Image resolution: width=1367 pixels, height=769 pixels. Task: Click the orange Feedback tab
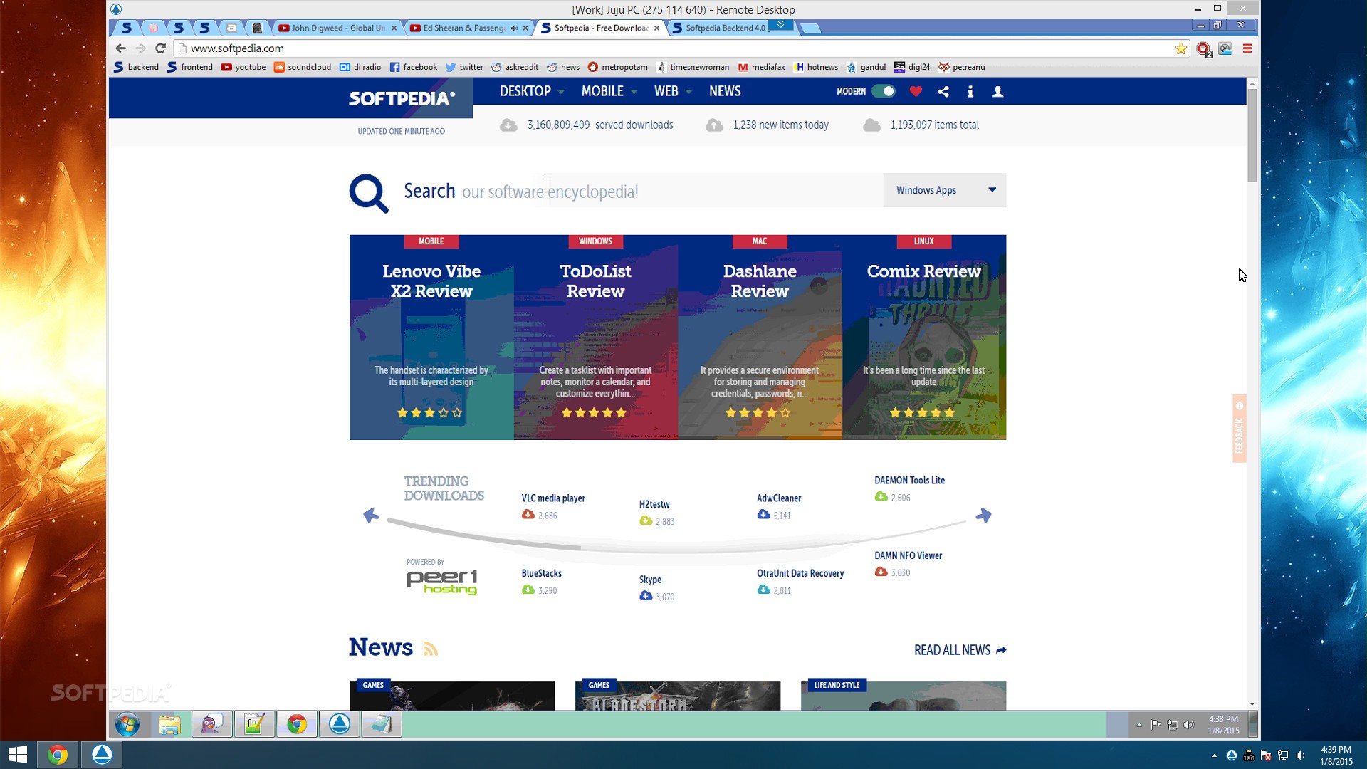pos(1240,429)
